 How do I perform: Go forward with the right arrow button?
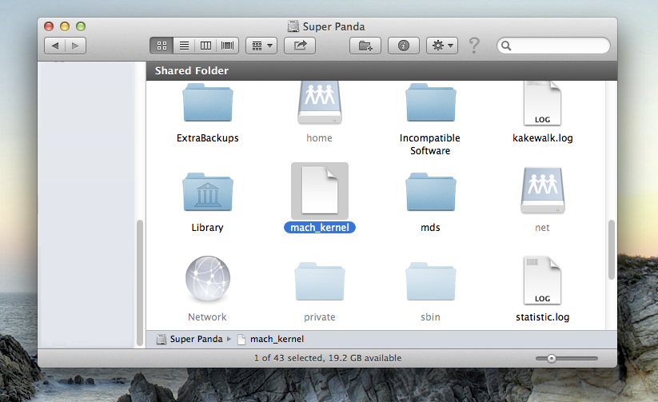[75, 46]
